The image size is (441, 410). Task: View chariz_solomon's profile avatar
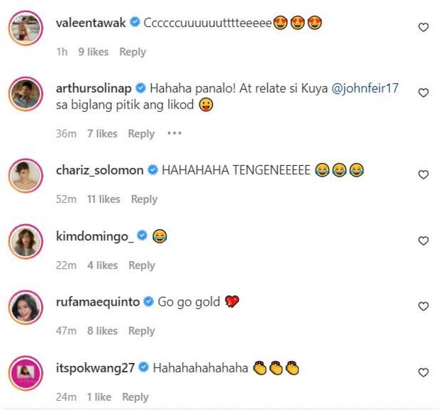coord(25,175)
